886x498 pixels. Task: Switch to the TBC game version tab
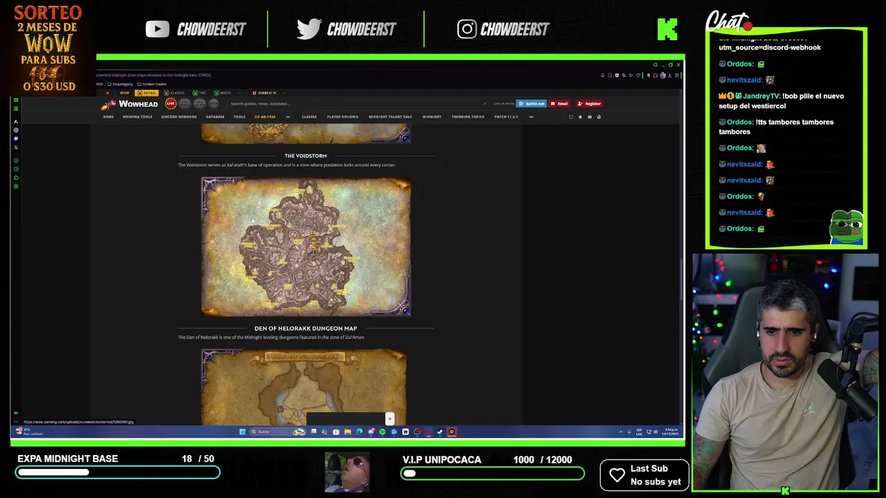[199, 93]
